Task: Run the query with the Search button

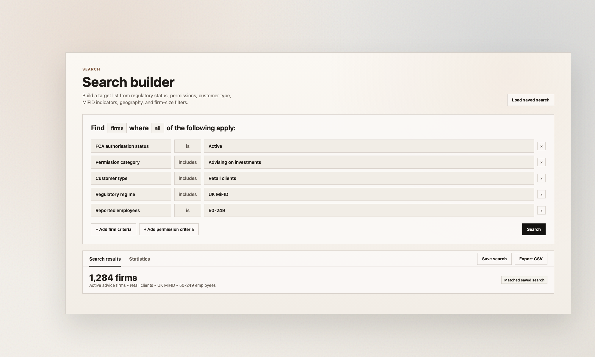Action: 534,229
